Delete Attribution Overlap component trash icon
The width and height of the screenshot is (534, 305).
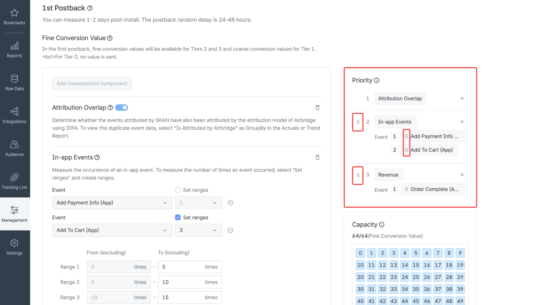pos(318,108)
